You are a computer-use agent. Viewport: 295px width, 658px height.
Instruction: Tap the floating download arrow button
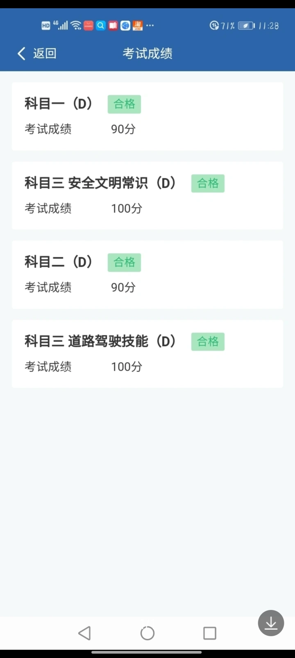tap(271, 623)
